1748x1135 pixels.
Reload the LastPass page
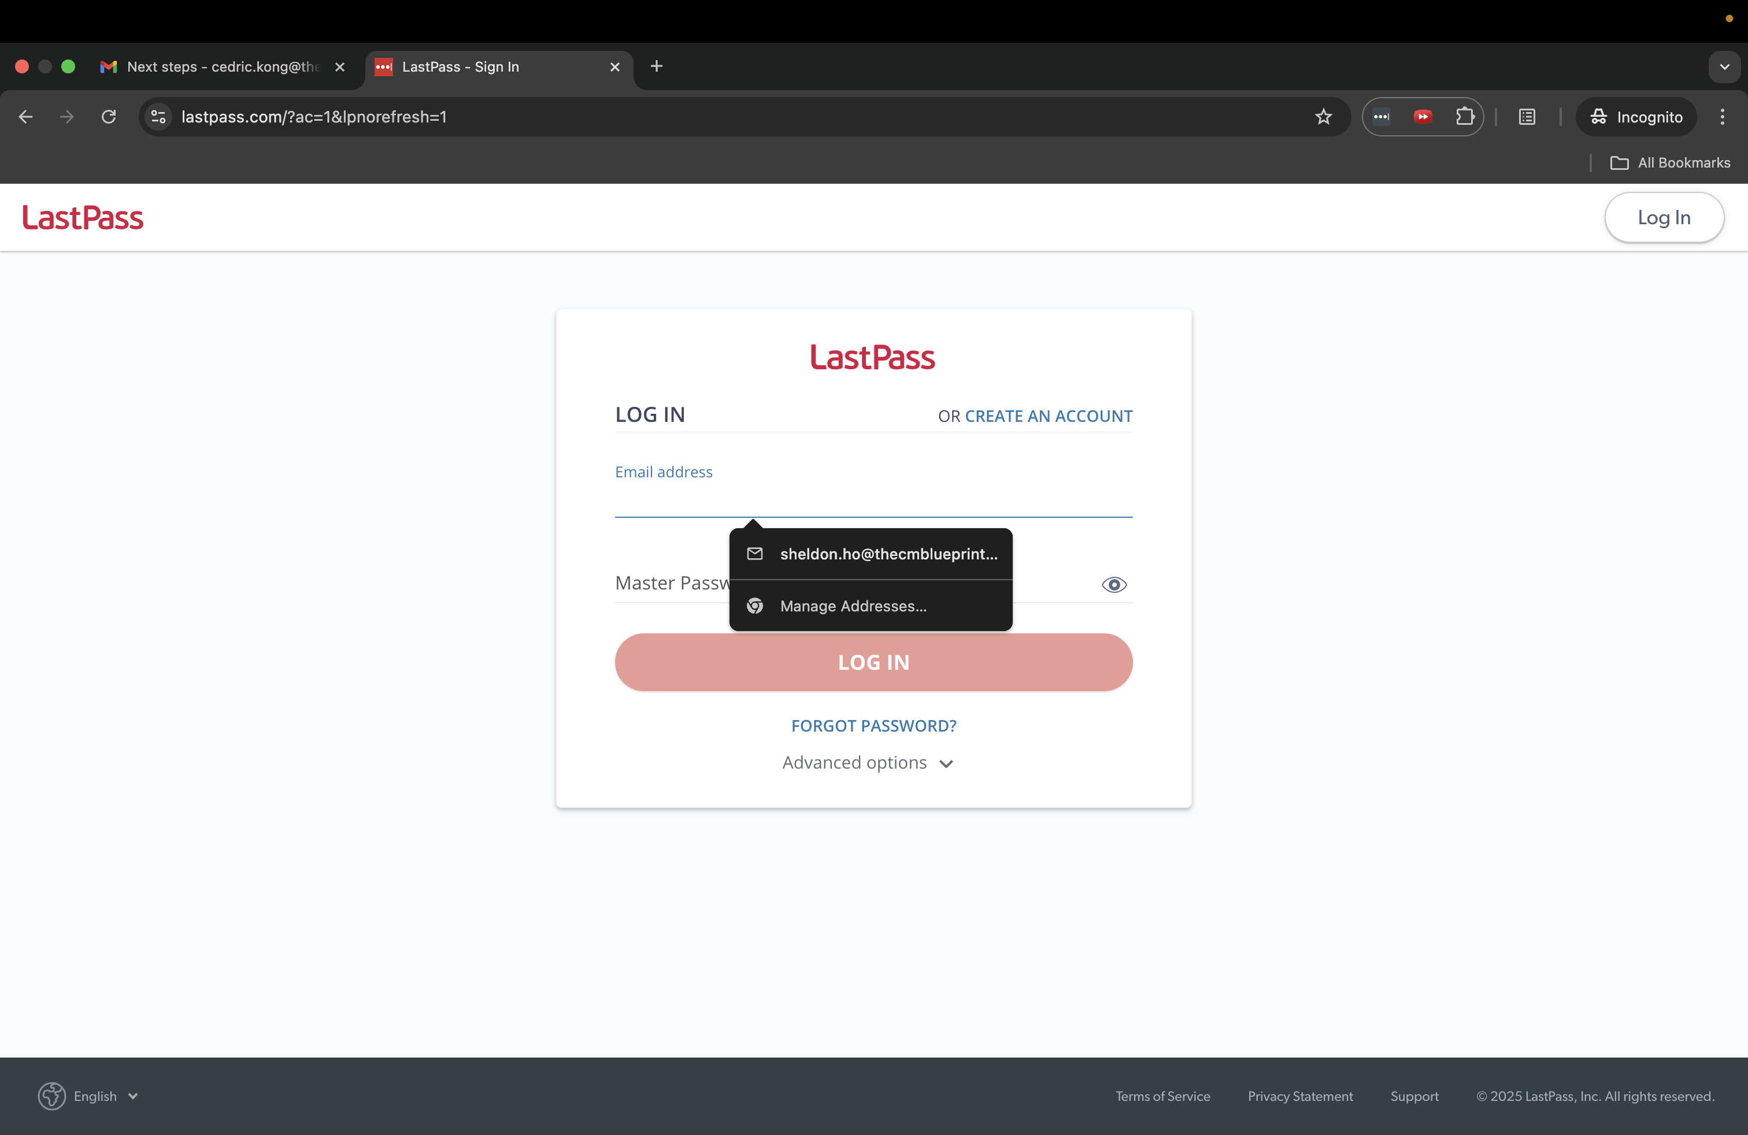(x=109, y=117)
